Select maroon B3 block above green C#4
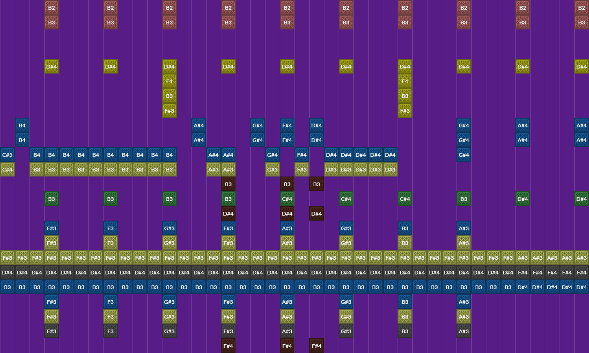Image resolution: width=589 pixels, height=353 pixels. pos(287,184)
